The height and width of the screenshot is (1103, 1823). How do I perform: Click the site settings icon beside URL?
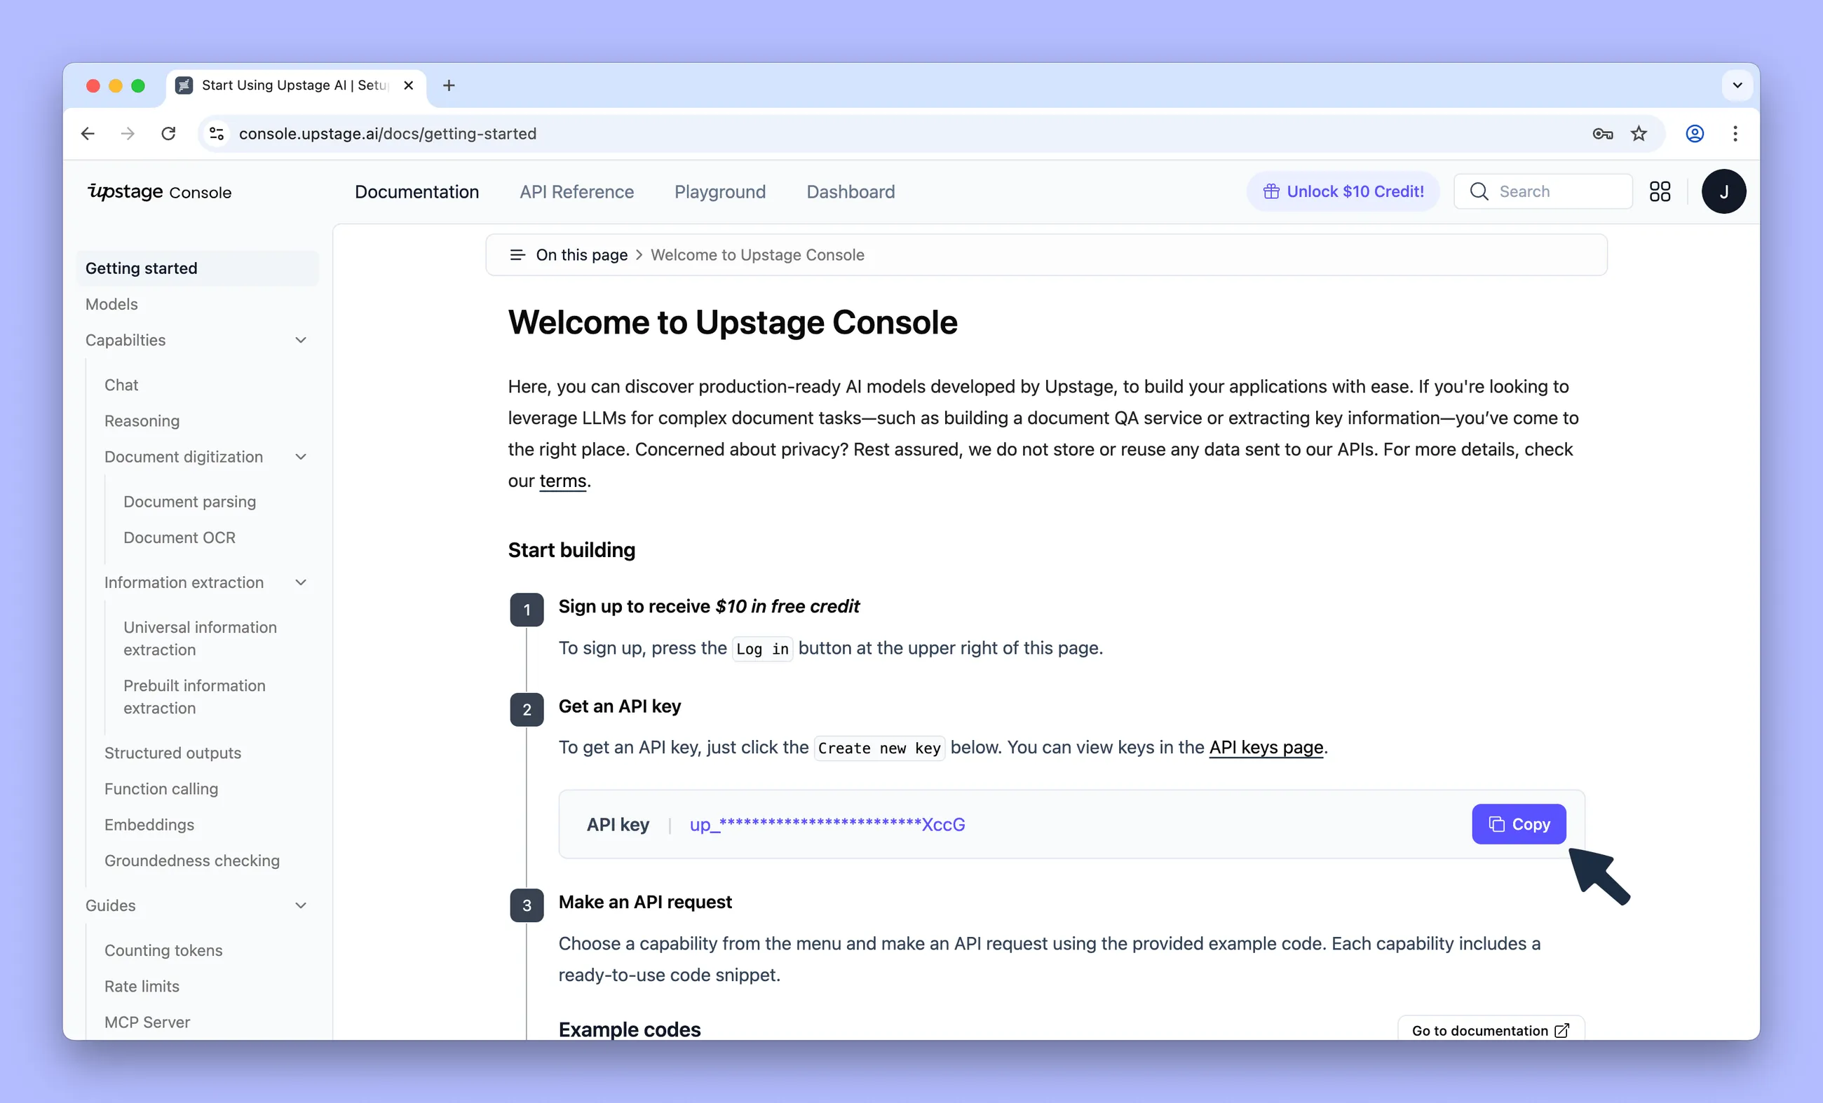click(217, 134)
